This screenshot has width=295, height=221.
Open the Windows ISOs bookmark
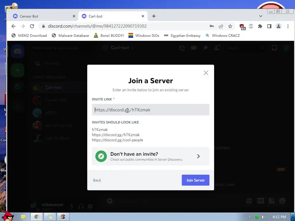tap(144, 35)
